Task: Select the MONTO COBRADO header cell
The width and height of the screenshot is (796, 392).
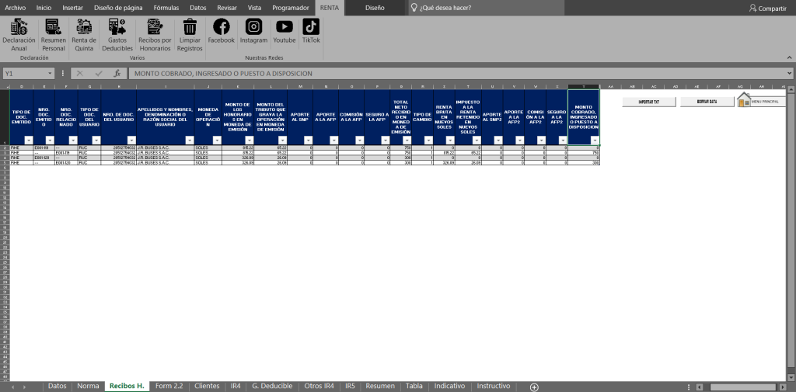Action: pyautogui.click(x=583, y=117)
